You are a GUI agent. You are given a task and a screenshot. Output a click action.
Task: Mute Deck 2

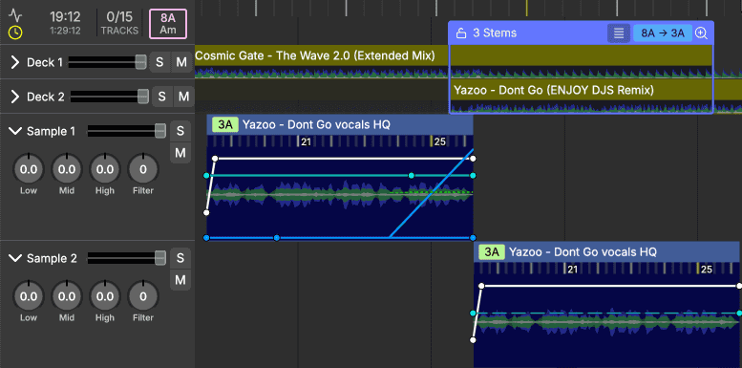point(183,97)
